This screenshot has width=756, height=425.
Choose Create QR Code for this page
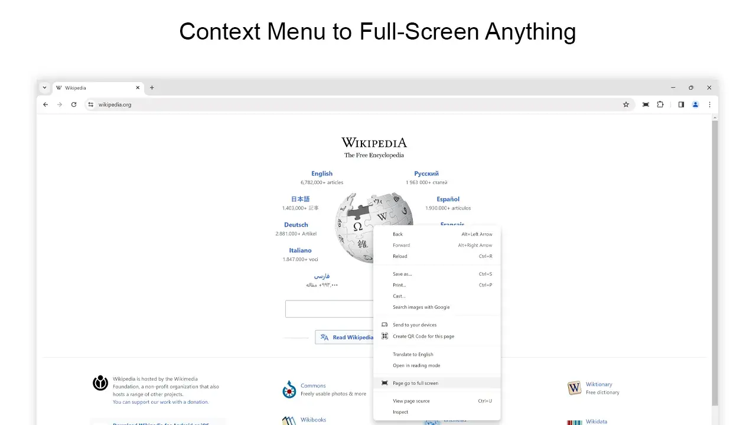click(x=437, y=336)
